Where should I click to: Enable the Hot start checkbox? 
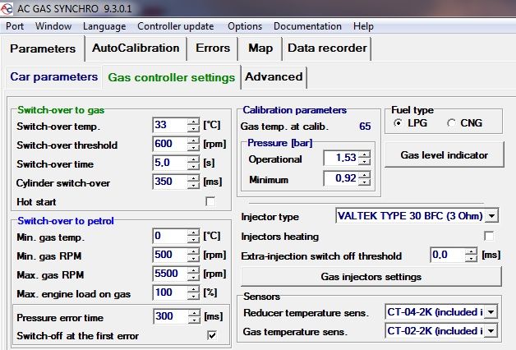210,201
